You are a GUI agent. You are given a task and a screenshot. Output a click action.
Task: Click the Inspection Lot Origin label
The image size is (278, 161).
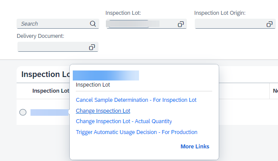[x=220, y=13]
